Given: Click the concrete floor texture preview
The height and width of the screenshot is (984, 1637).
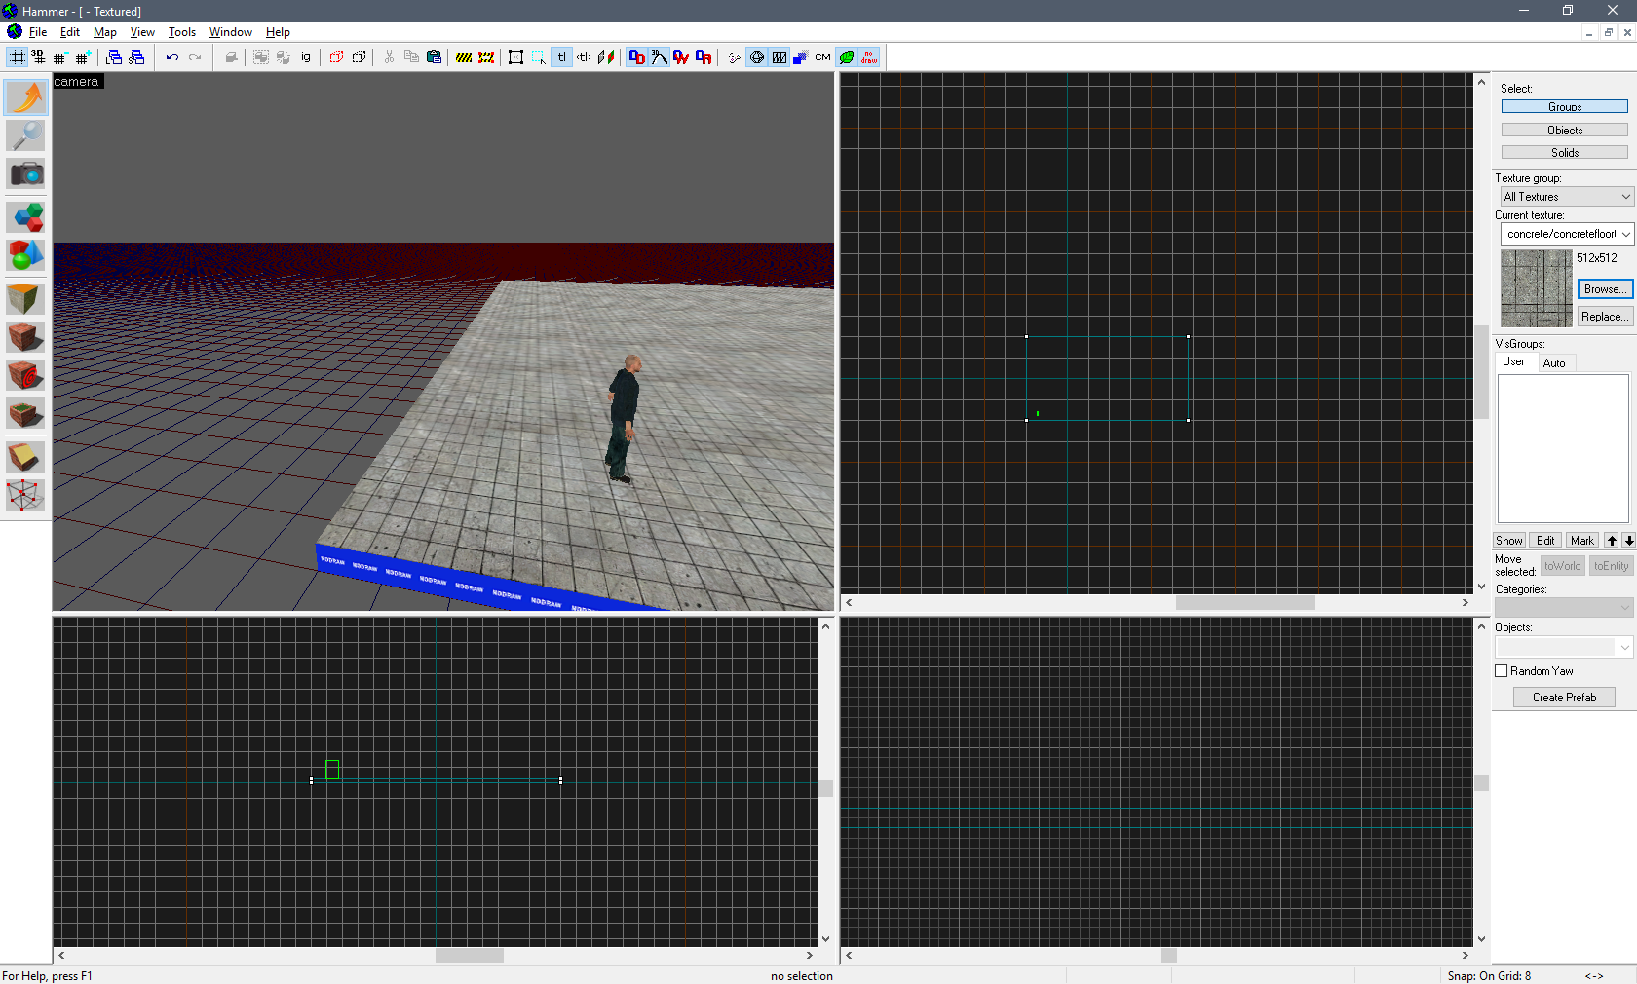Looking at the screenshot, I should [1537, 288].
